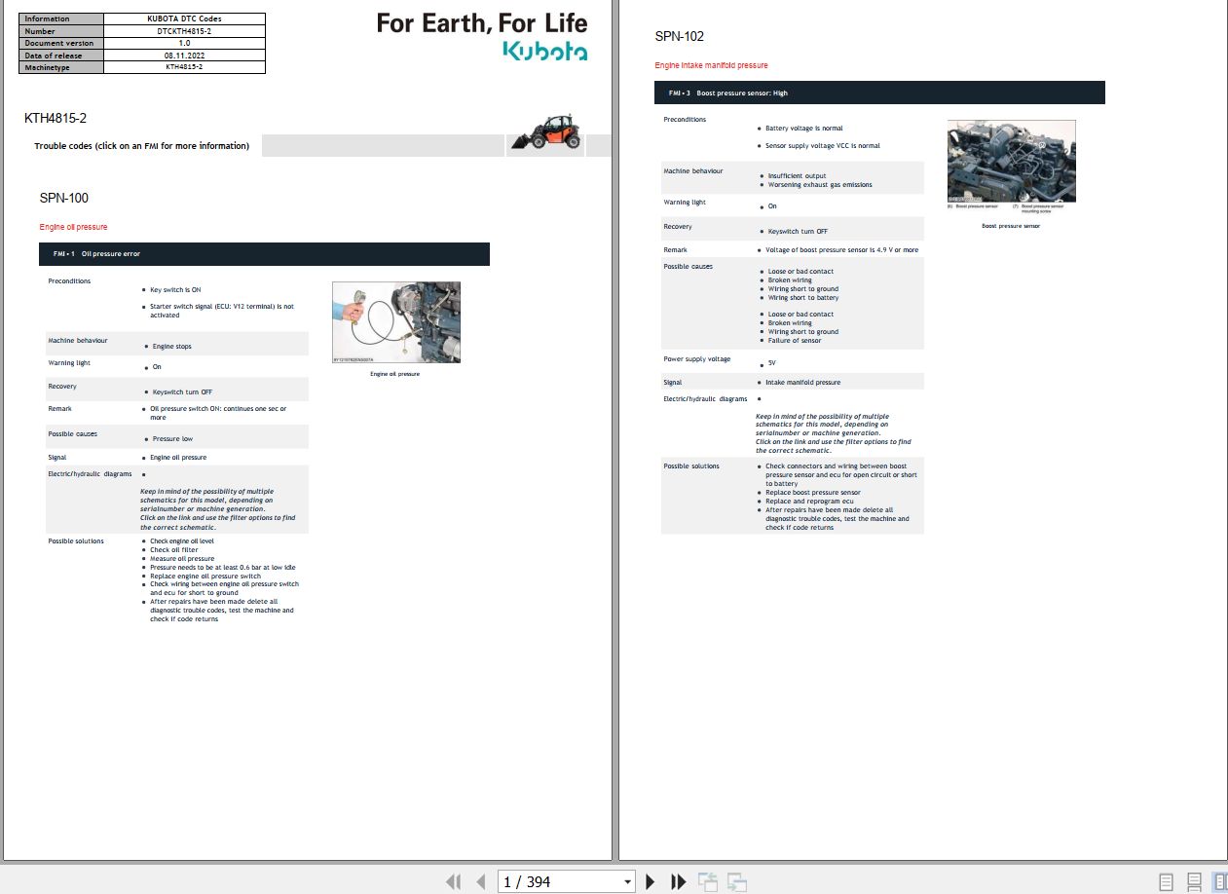This screenshot has width=1228, height=894.
Task: Click the Engine oil pressure photo
Action: pyautogui.click(x=396, y=322)
